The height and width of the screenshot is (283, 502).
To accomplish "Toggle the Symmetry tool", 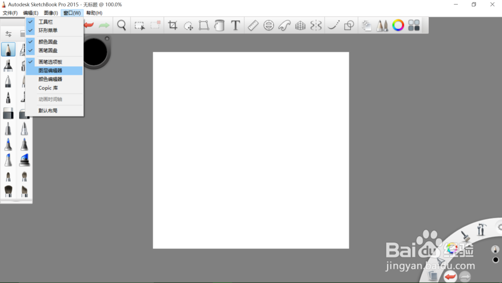I will point(316,25).
